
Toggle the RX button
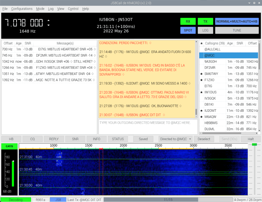(x=188, y=21)
